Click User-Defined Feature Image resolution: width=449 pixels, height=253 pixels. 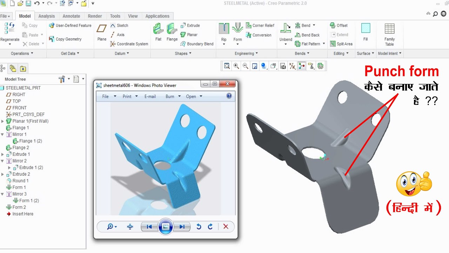70,26
